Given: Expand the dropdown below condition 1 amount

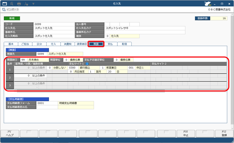Looking at the screenshot, I should pos(37,71).
